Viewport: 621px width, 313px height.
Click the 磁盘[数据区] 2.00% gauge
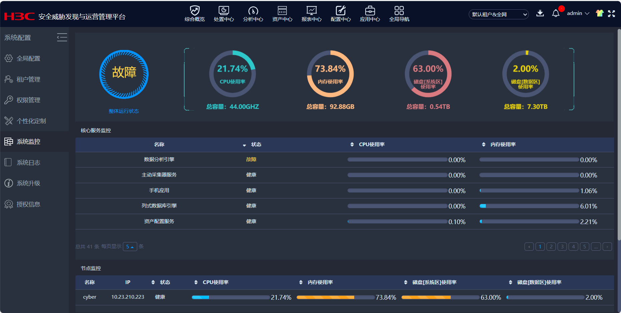point(526,74)
